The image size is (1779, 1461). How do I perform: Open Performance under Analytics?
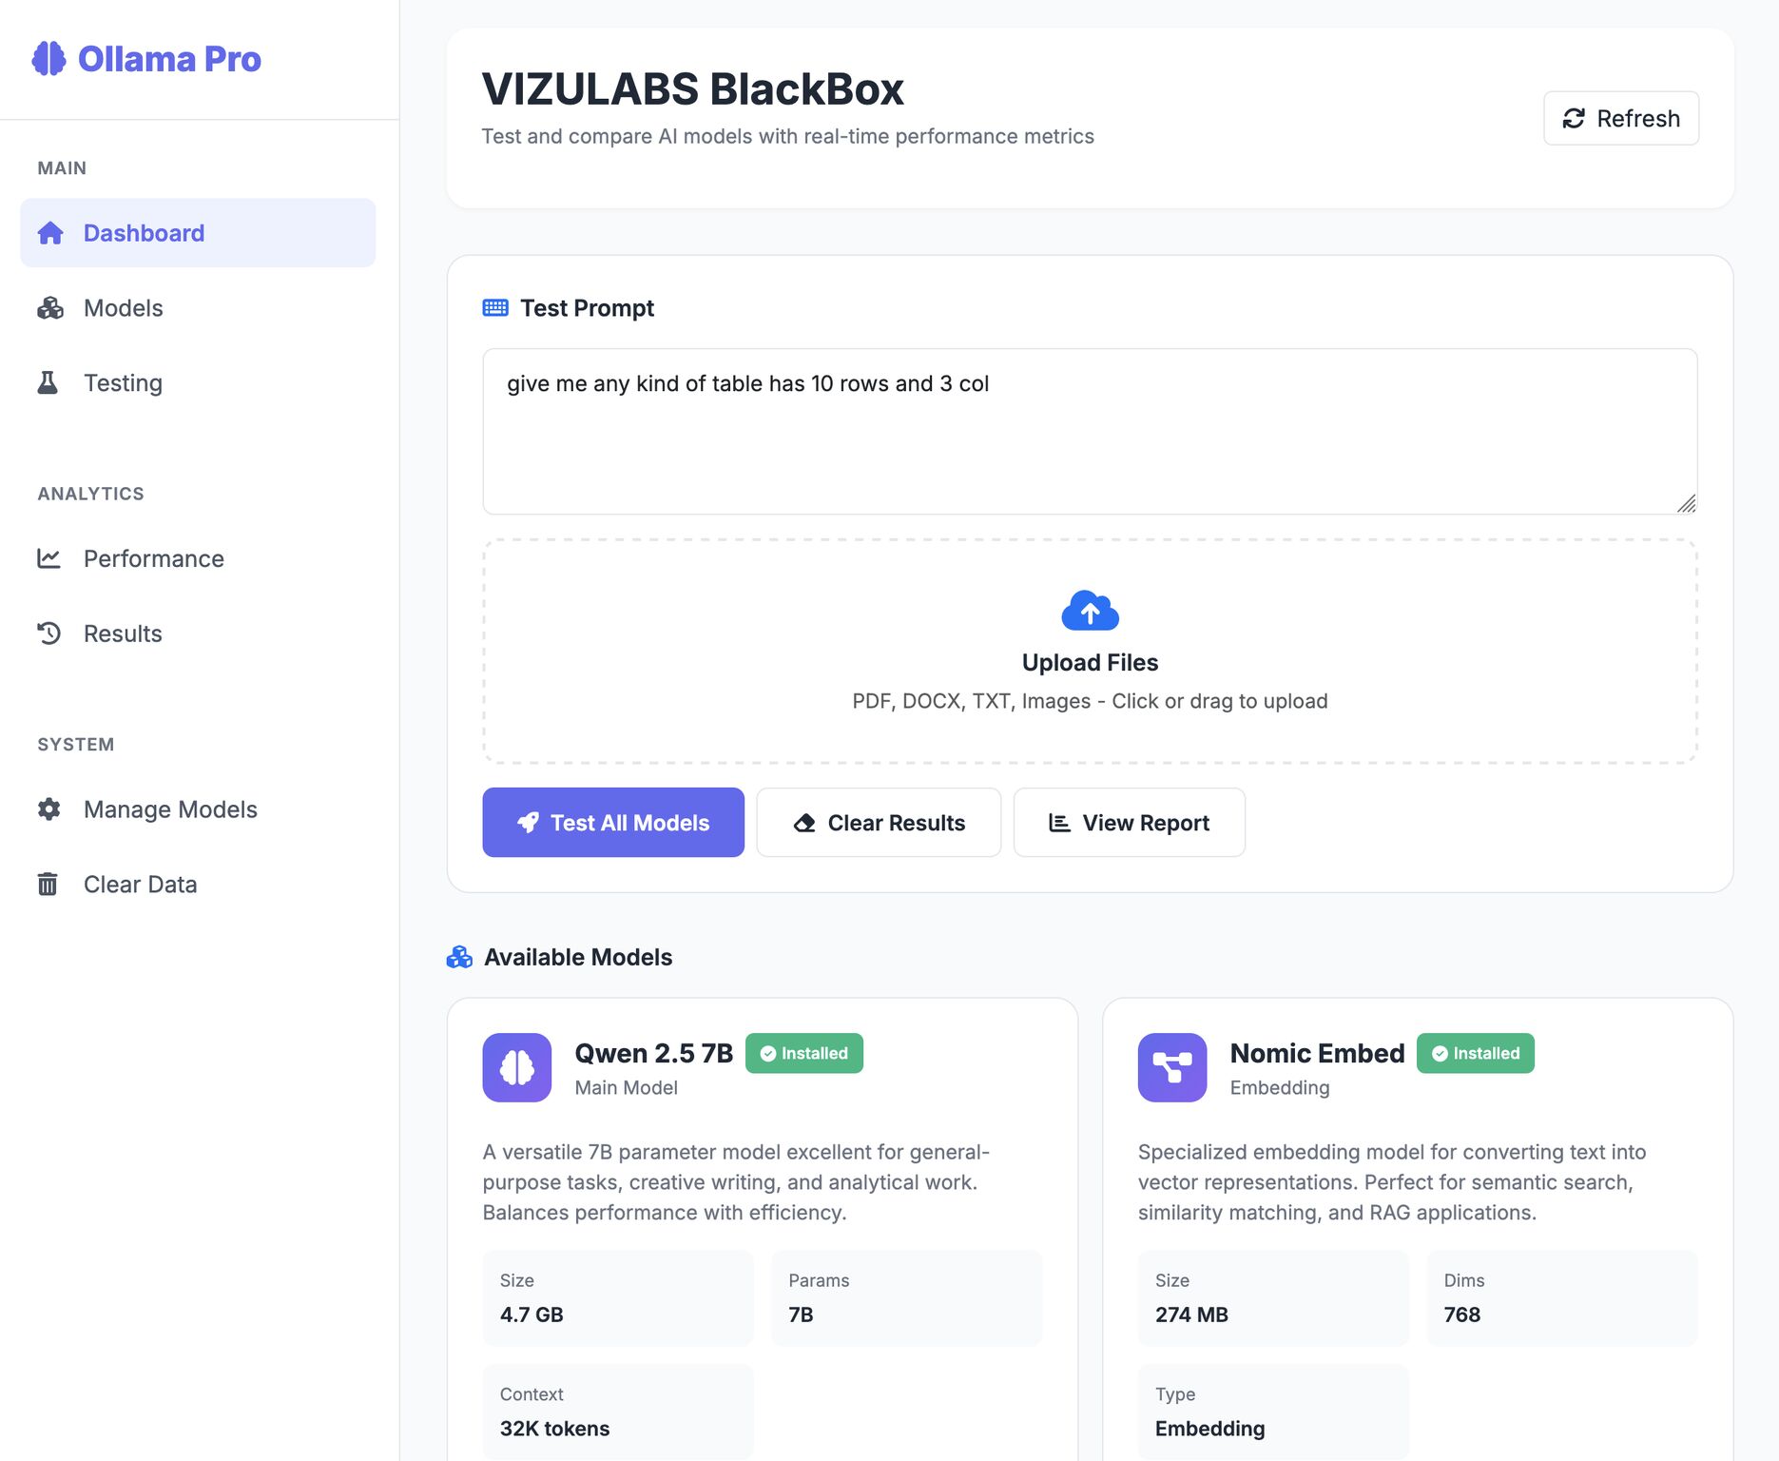pyautogui.click(x=153, y=558)
